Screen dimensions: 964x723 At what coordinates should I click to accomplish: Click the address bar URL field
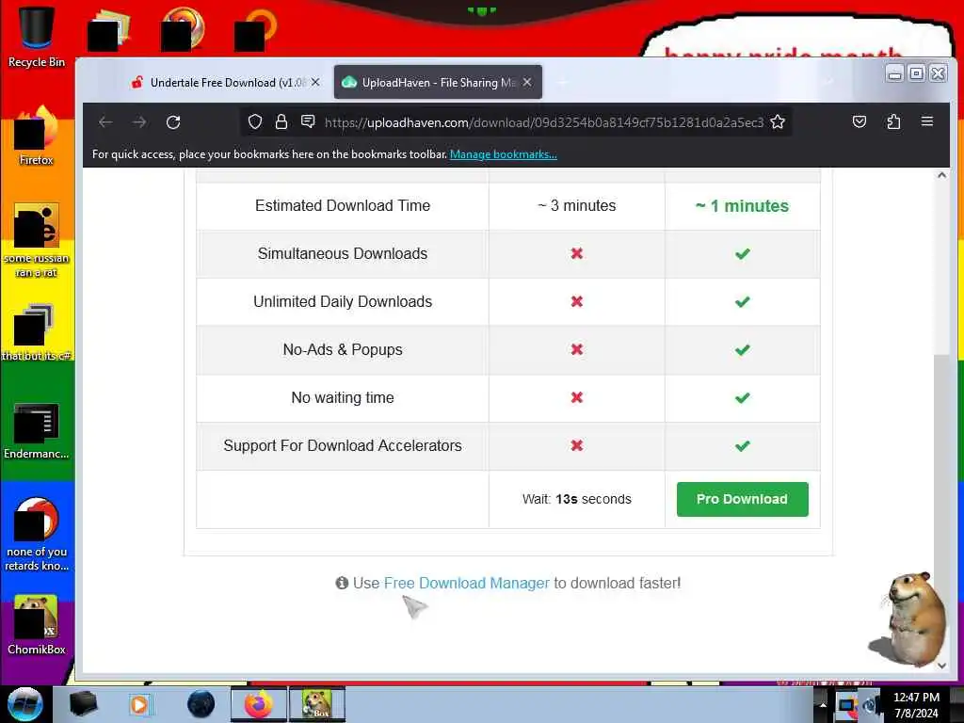[x=544, y=122]
